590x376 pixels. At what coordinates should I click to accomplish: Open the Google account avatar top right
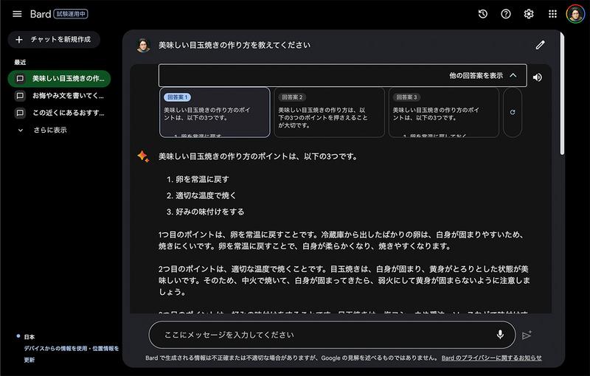[575, 14]
